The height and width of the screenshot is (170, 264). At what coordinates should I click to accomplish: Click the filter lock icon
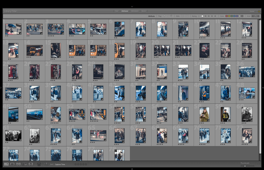(x=259, y=11)
